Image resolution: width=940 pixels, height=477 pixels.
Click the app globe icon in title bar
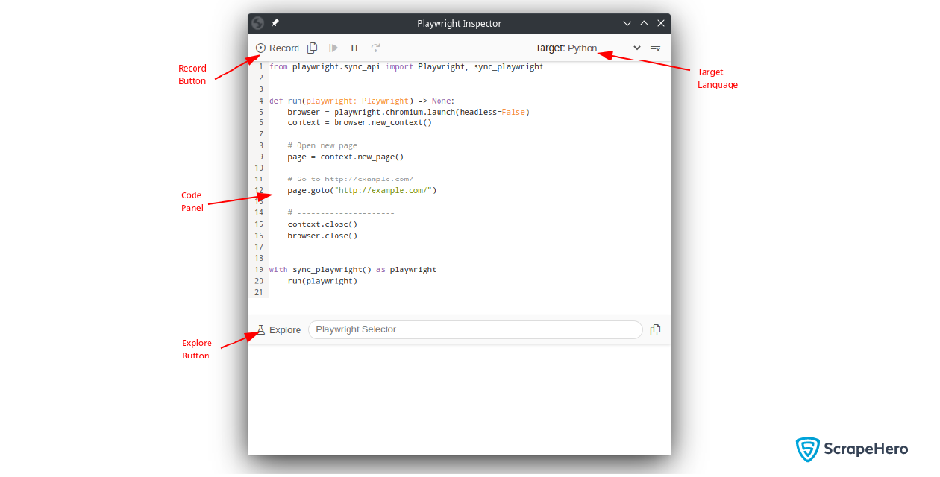258,23
